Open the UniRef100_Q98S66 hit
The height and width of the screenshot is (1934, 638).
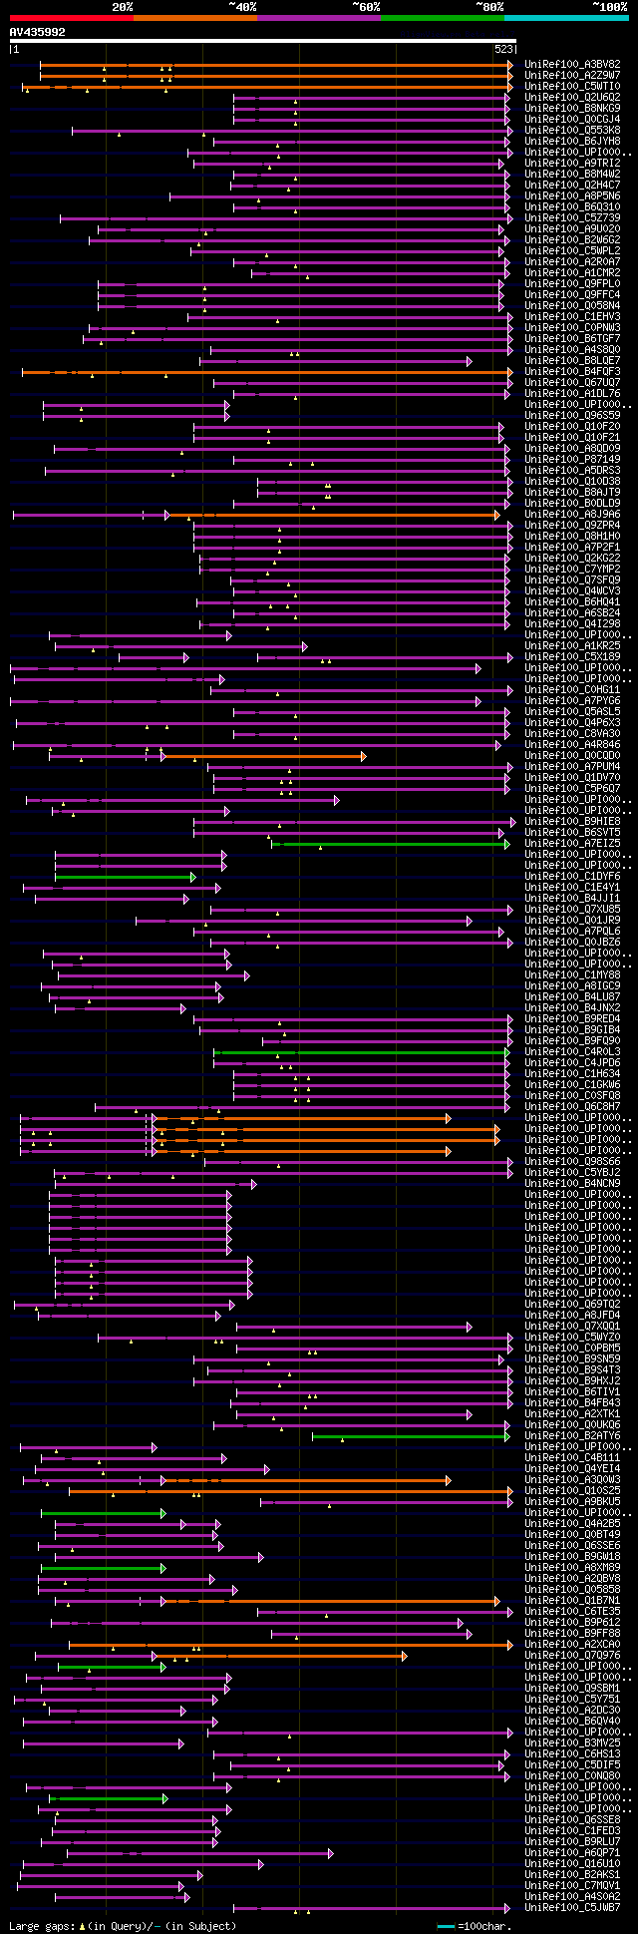pos(572,1161)
